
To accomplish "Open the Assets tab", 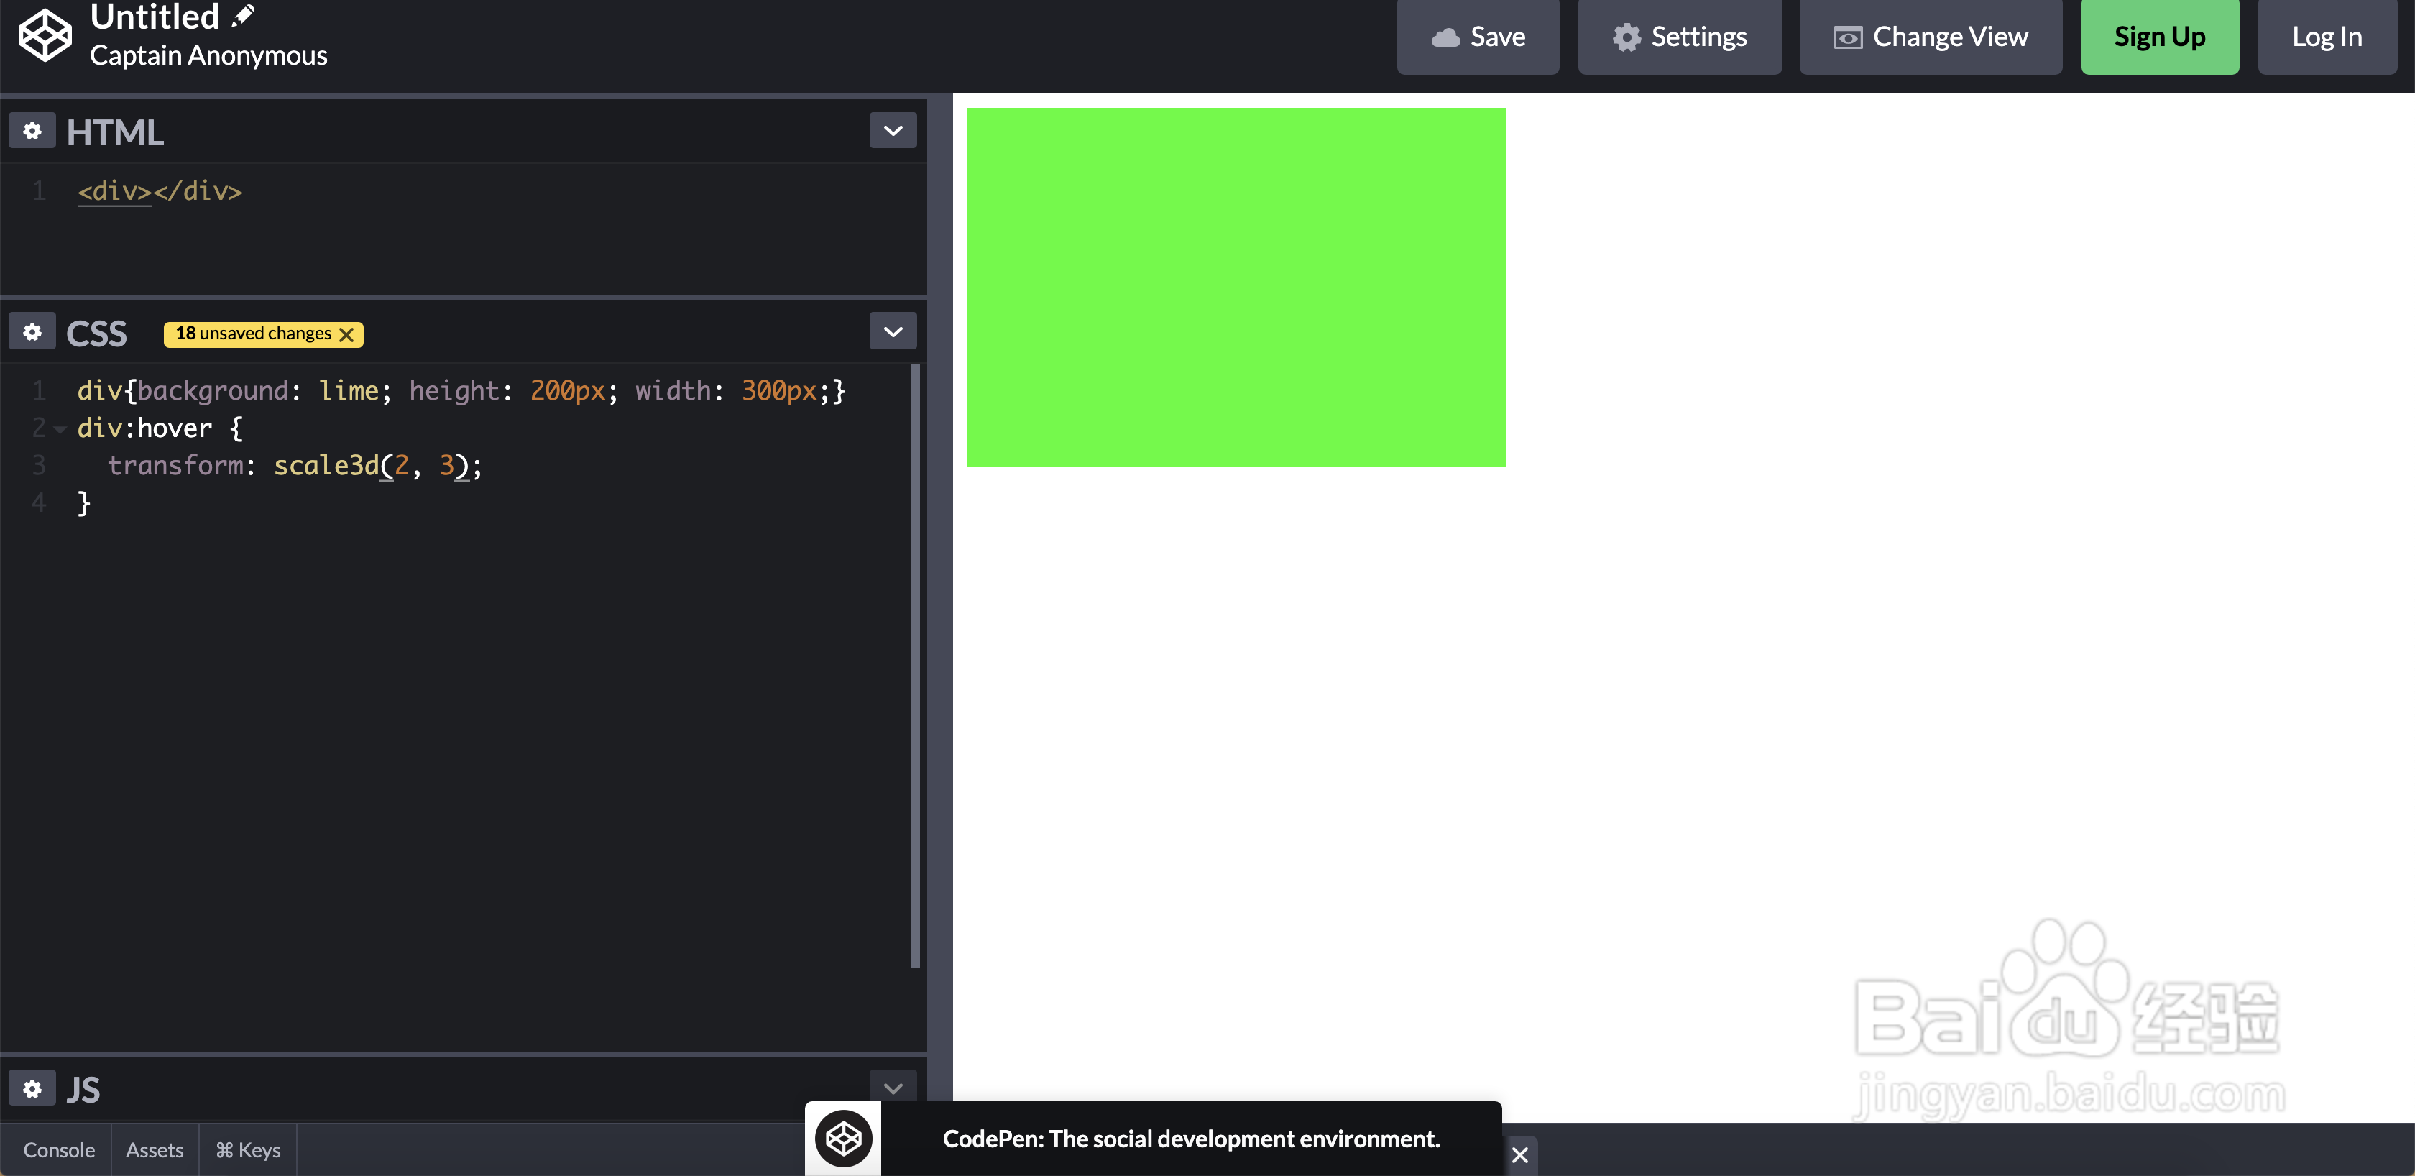I will click(x=155, y=1149).
